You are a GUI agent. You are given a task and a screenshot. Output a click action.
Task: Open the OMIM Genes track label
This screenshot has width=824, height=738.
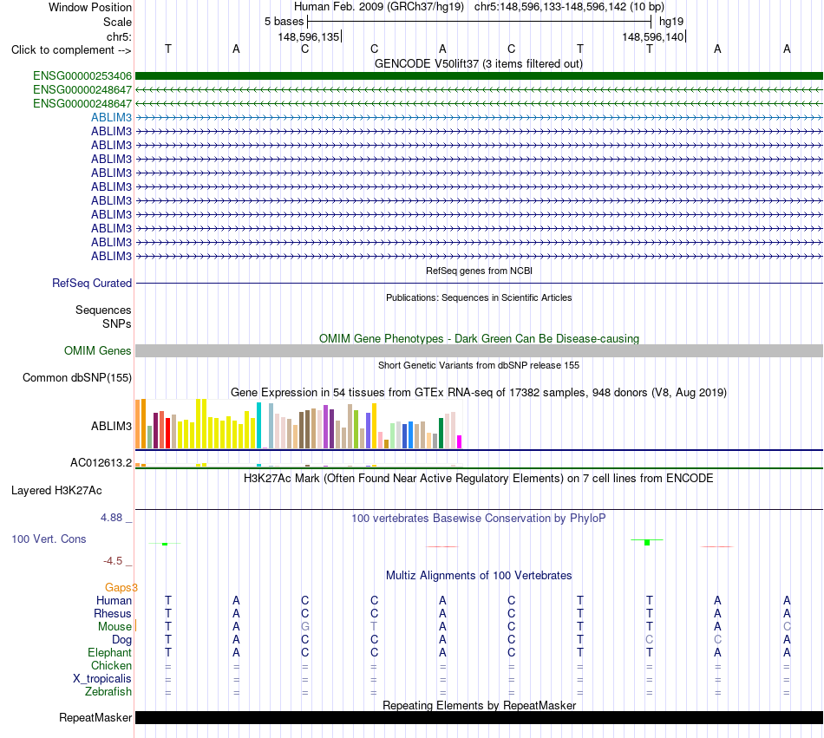coord(98,350)
